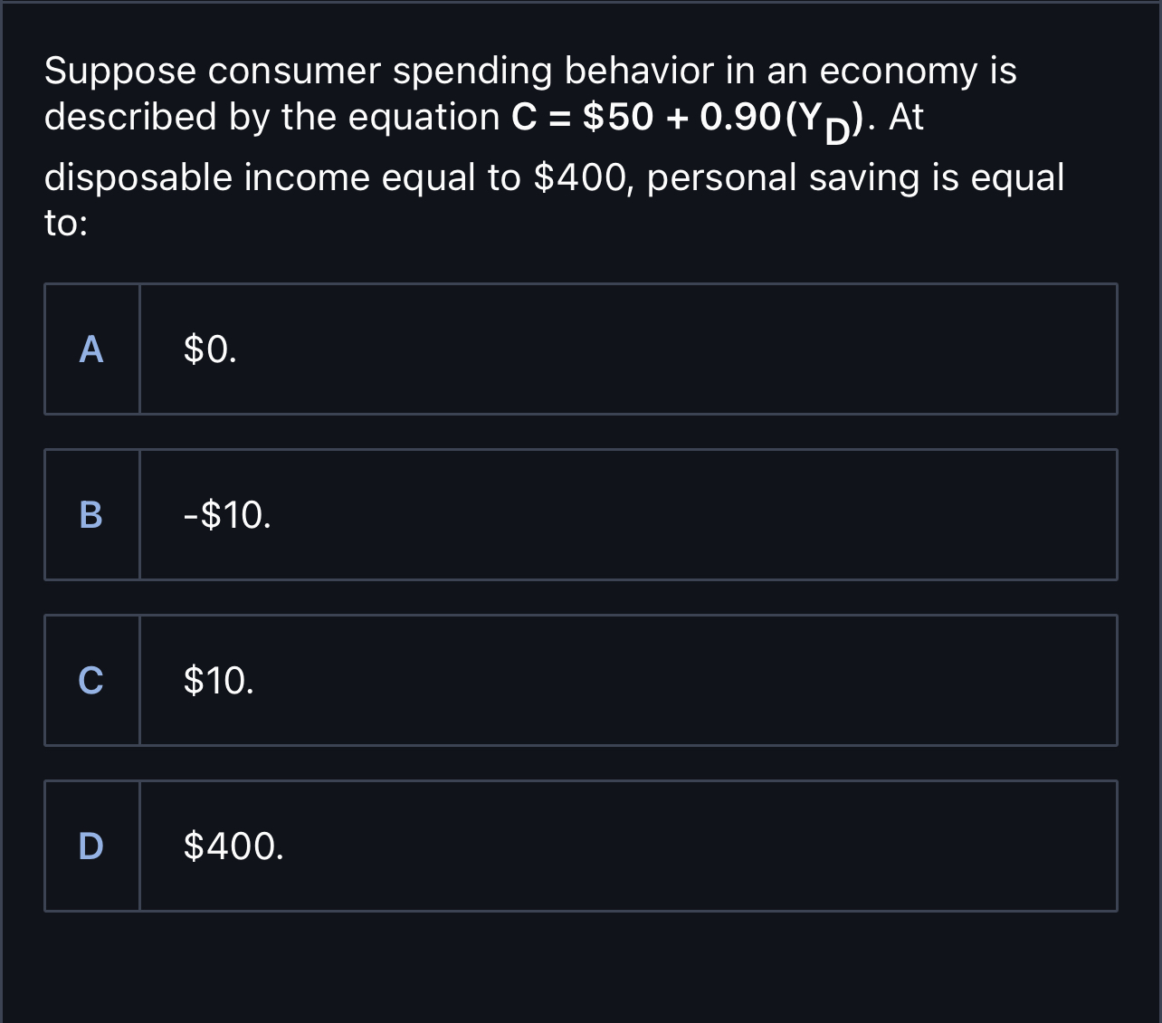
Task: Click the $400 answer text label
Action: point(233,846)
